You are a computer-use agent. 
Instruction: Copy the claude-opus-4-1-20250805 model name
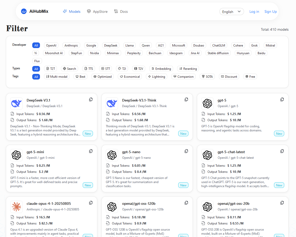coord(91,203)
